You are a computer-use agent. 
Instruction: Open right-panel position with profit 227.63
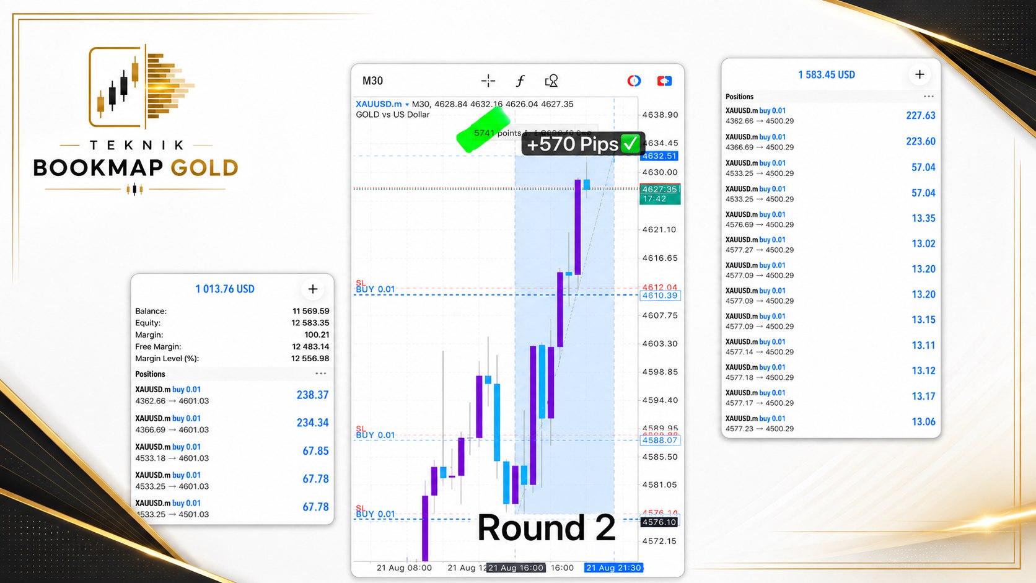(830, 116)
